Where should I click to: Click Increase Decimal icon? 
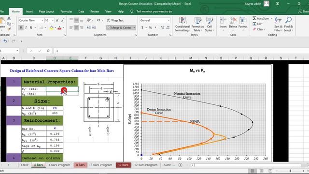[x=162, y=28]
